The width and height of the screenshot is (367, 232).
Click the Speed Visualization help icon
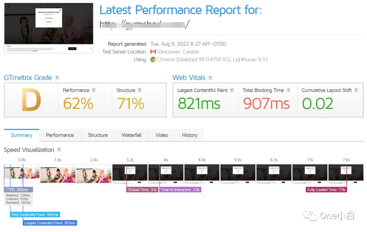(x=59, y=150)
